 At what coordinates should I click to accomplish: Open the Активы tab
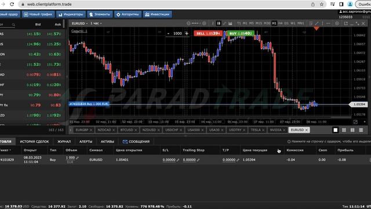click(107, 142)
